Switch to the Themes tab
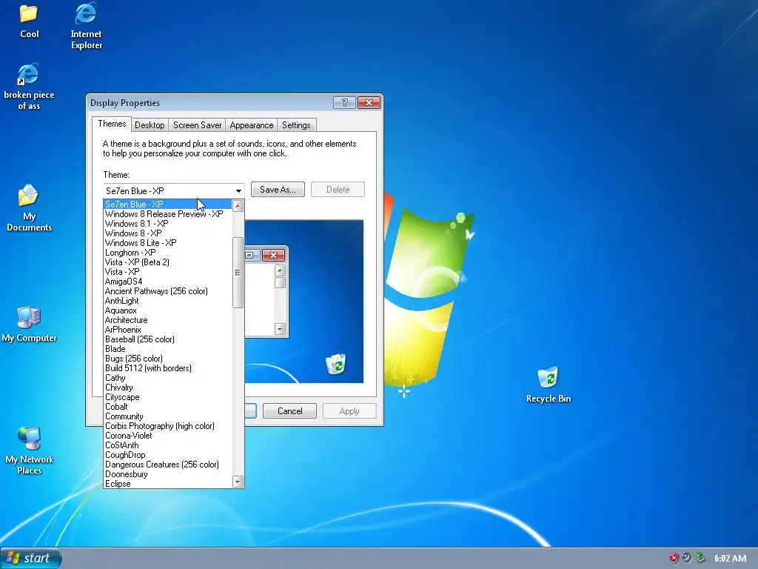Image resolution: width=758 pixels, height=569 pixels. [112, 124]
